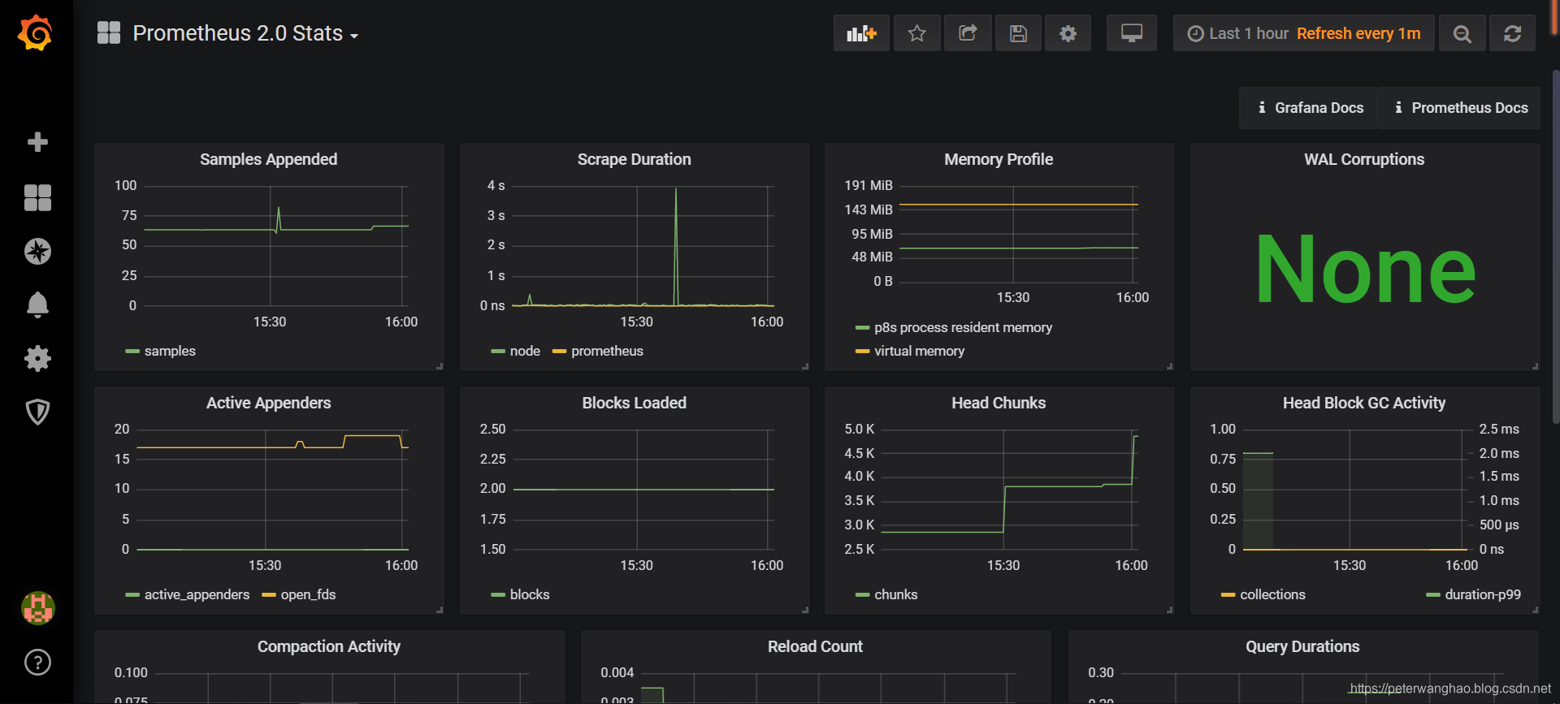Image resolution: width=1560 pixels, height=704 pixels.
Task: Save dashboard using floppy disk icon
Action: (1018, 33)
